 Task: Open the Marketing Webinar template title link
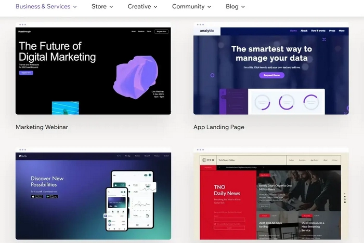coord(42,127)
